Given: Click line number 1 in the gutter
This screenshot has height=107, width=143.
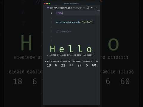Looking at the screenshot, I should pos(51,13).
